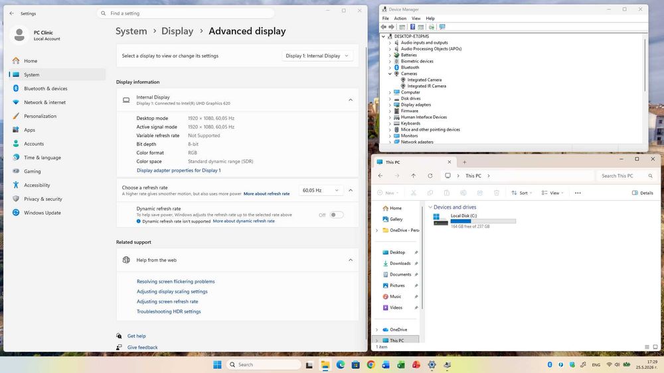Open the Sort dropdown in File Explorer
This screenshot has height=373, width=664.
(522, 193)
